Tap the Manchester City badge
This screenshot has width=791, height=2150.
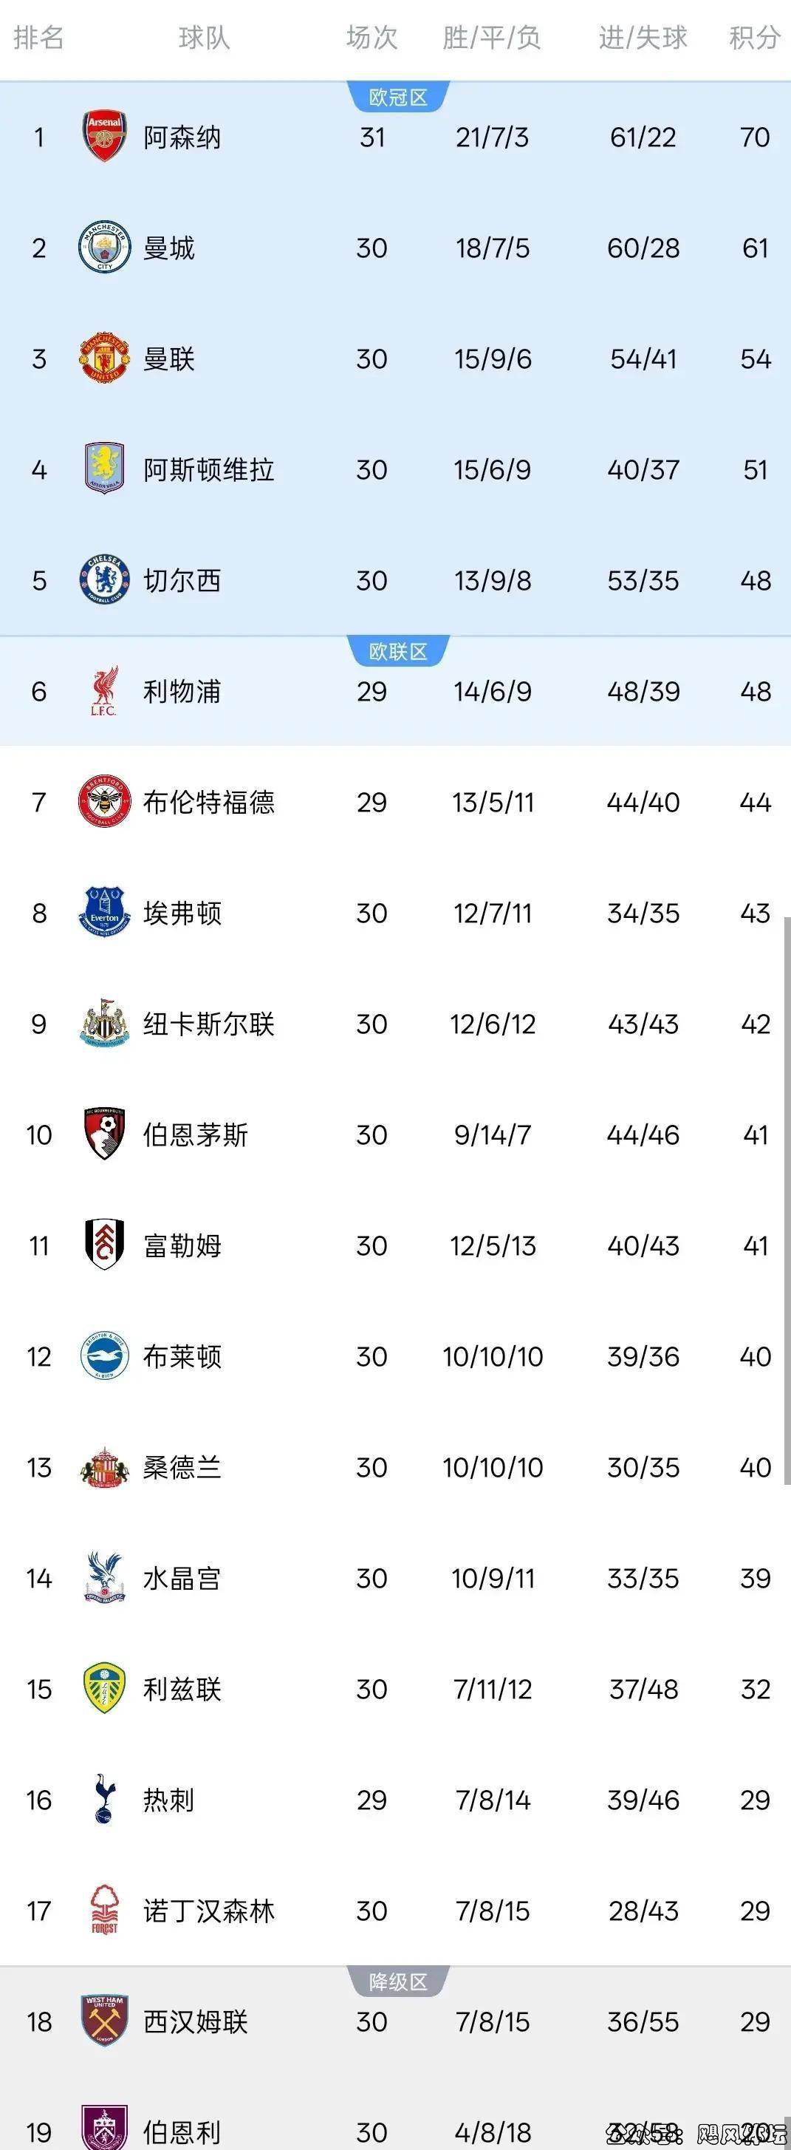pyautogui.click(x=104, y=248)
